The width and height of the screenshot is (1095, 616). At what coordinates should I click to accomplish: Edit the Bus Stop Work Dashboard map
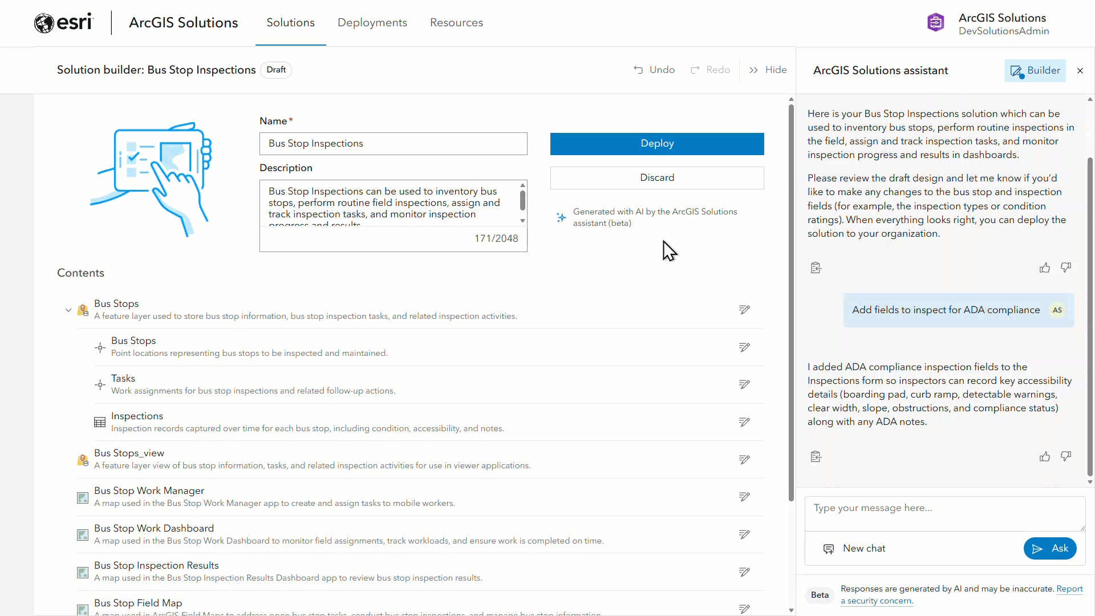(744, 534)
